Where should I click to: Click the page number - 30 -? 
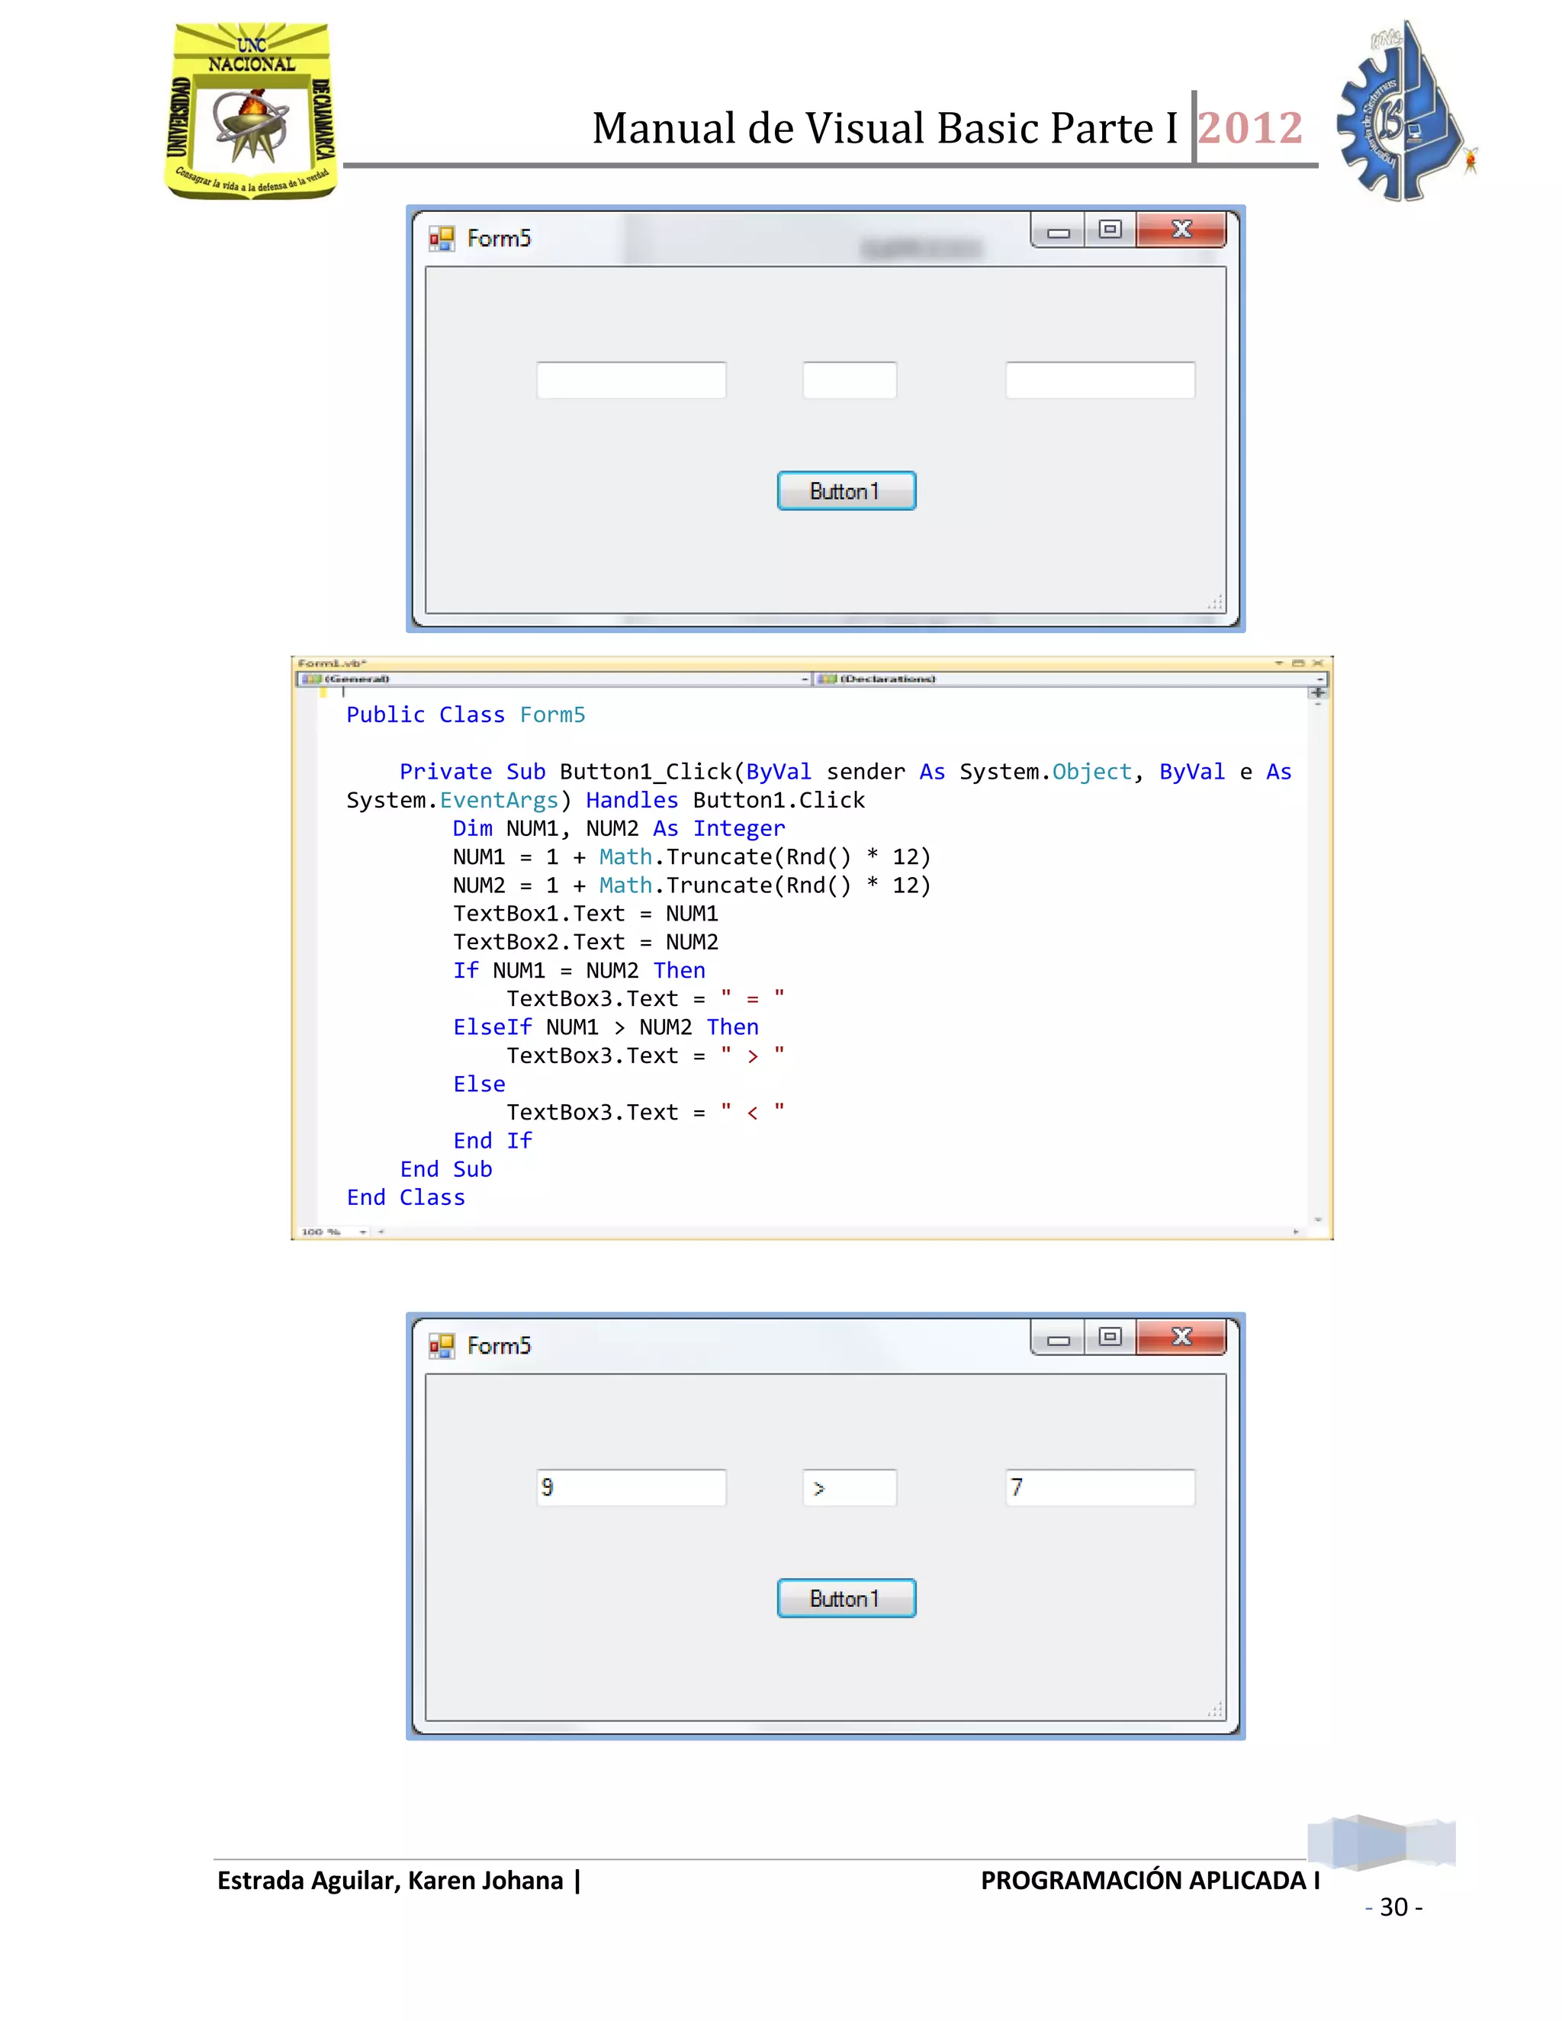click(x=1393, y=1907)
